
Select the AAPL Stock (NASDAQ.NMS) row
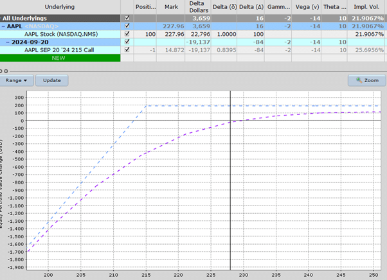click(58, 34)
